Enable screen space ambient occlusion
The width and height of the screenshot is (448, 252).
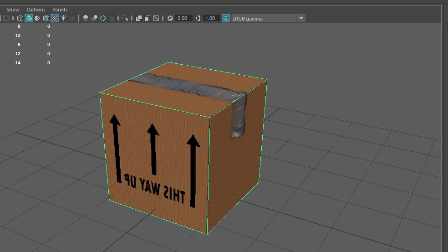(x=85, y=18)
